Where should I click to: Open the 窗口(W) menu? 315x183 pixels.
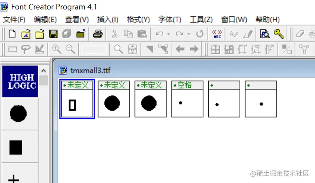tap(234, 20)
